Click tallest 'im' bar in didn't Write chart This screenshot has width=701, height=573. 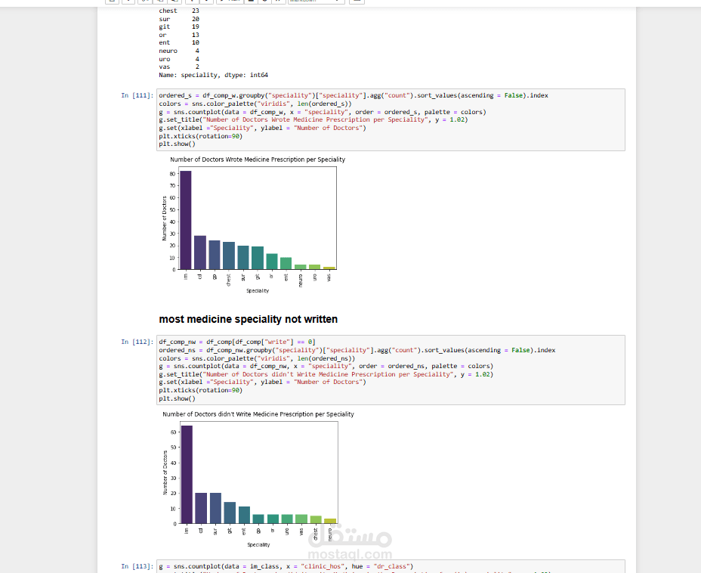pos(187,475)
